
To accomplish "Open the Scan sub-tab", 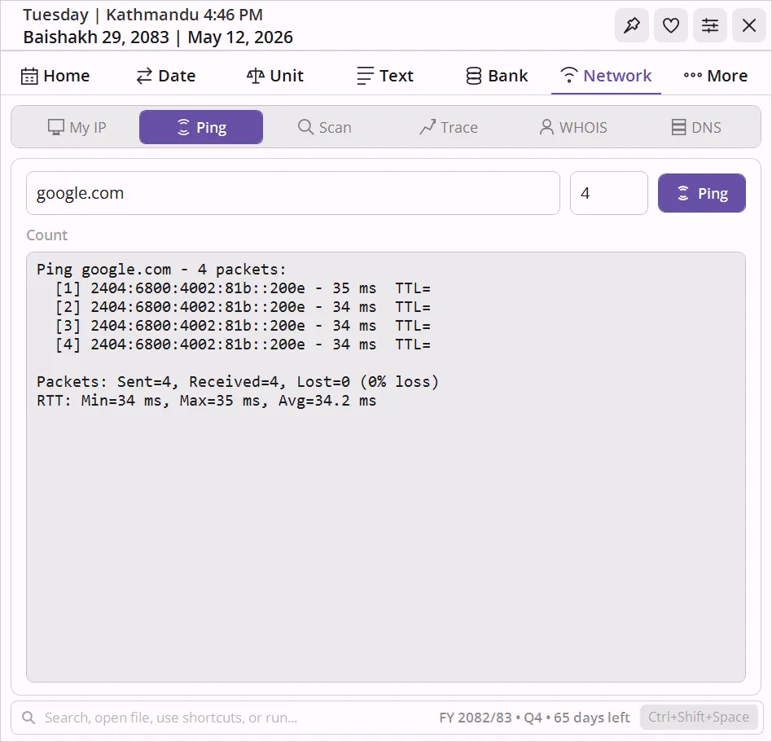I will [324, 127].
